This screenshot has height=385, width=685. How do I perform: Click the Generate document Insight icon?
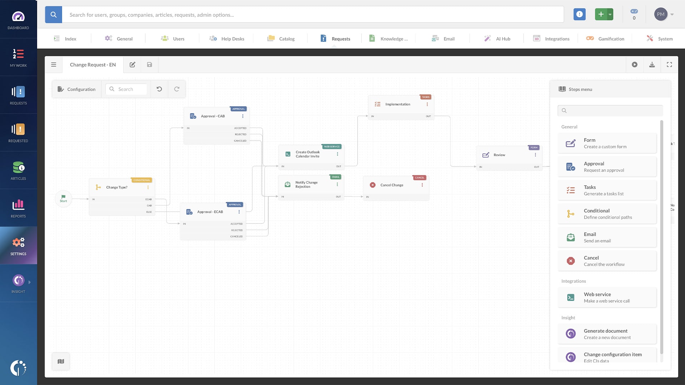pyautogui.click(x=571, y=334)
